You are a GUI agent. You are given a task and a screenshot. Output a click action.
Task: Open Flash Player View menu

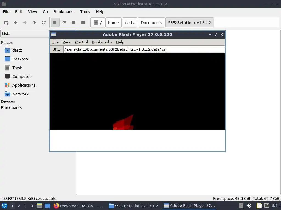67,42
